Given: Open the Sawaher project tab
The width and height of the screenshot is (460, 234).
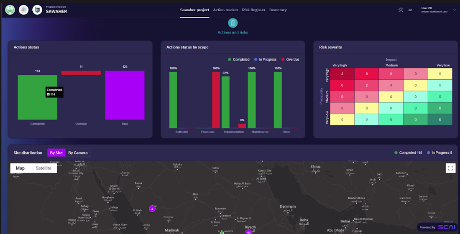Looking at the screenshot, I should 194,10.
